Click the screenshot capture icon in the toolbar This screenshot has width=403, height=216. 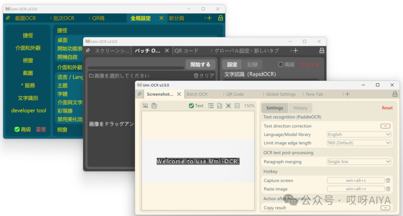click(145, 106)
